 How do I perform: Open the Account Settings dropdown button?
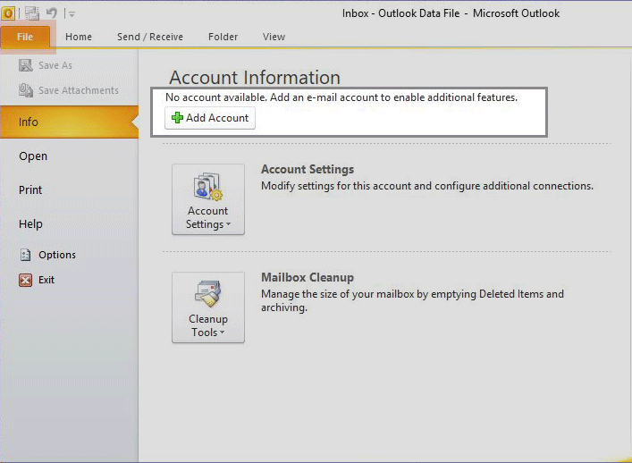pyautogui.click(x=208, y=199)
